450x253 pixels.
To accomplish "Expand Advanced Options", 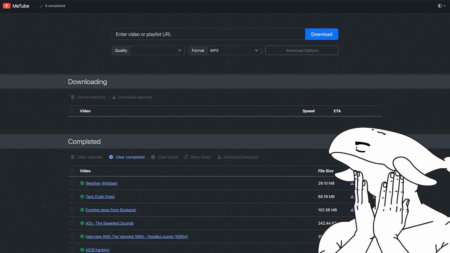I will (x=302, y=51).
